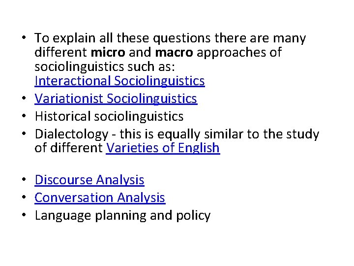Click the Historical sociolinguistics text line
Viewport: 354px width, 266px height.
pyautogui.click(x=109, y=116)
